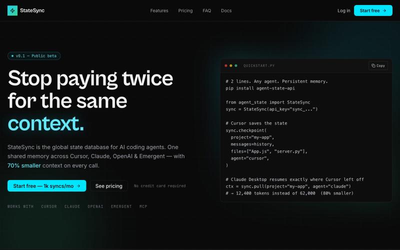This screenshot has width=400, height=250.
Task: Open the Pricing nav link
Action: [x=185, y=10]
